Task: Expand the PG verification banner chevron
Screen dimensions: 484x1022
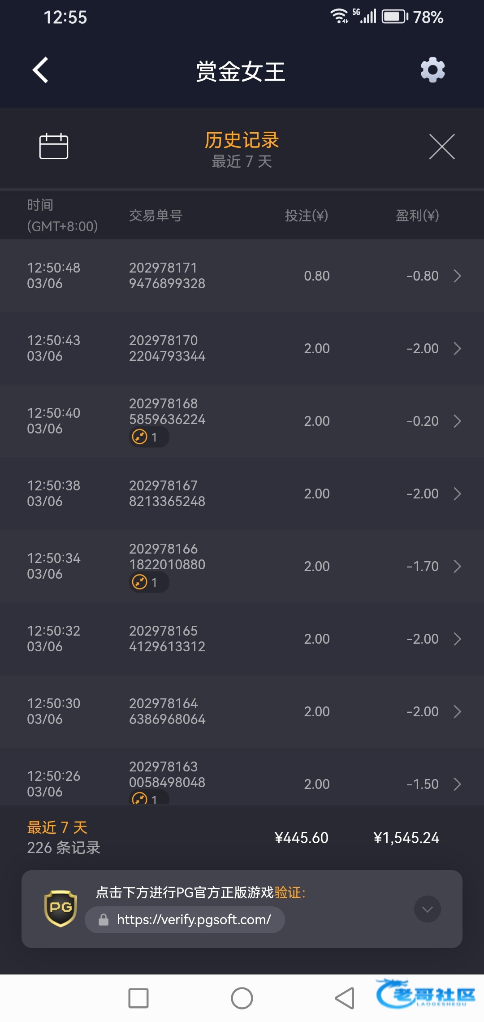Action: pos(427,909)
